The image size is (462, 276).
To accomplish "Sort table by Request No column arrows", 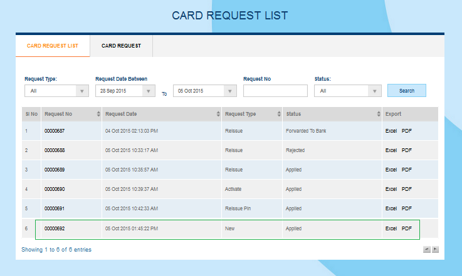I will [98, 114].
